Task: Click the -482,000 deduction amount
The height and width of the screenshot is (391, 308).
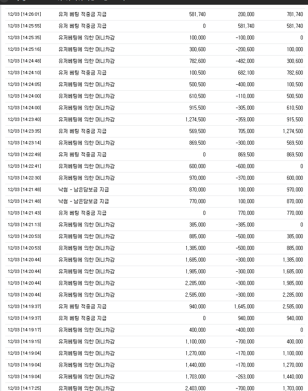Action: click(245, 61)
